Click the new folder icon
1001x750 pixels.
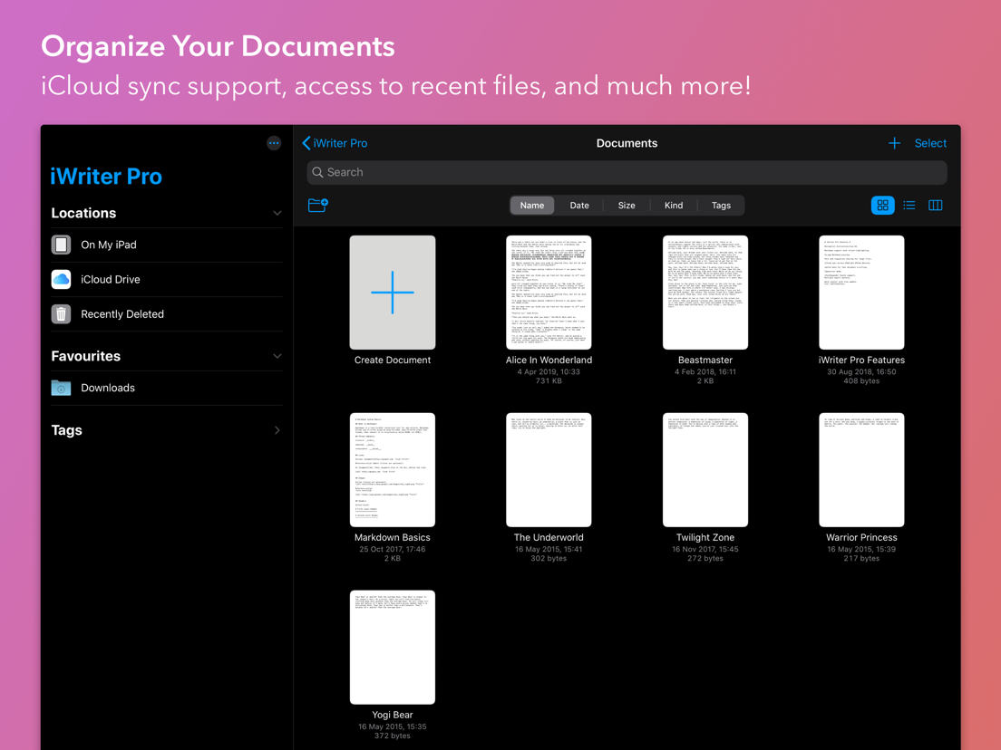coord(318,206)
